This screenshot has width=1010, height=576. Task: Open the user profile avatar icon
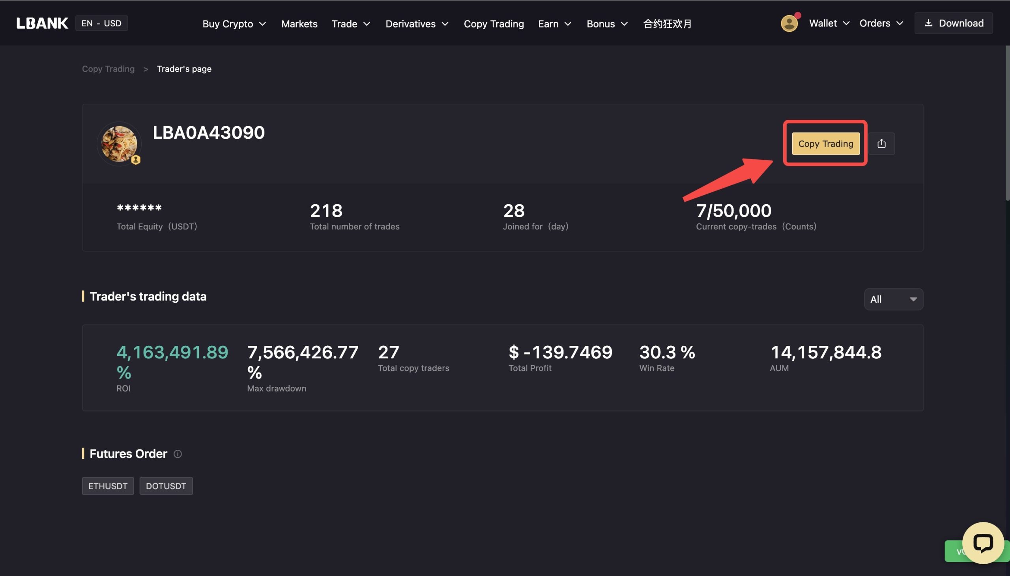pos(789,23)
